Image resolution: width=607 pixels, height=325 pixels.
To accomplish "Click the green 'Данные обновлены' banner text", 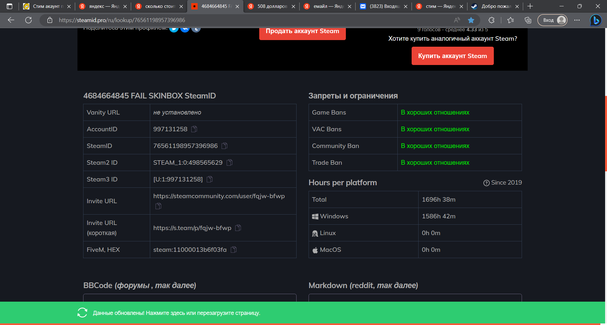I will point(176,313).
